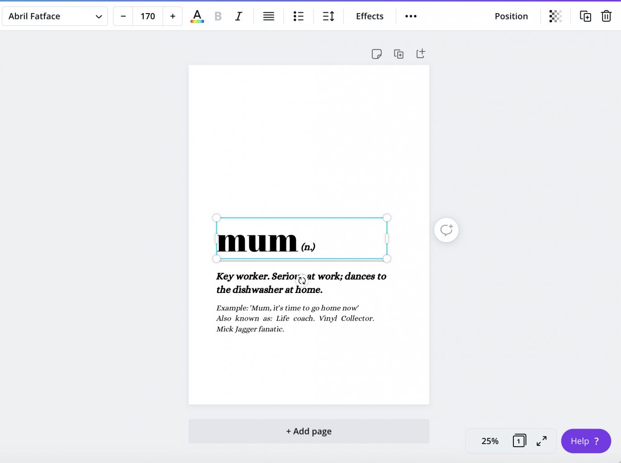Open the text color picker

(x=197, y=16)
